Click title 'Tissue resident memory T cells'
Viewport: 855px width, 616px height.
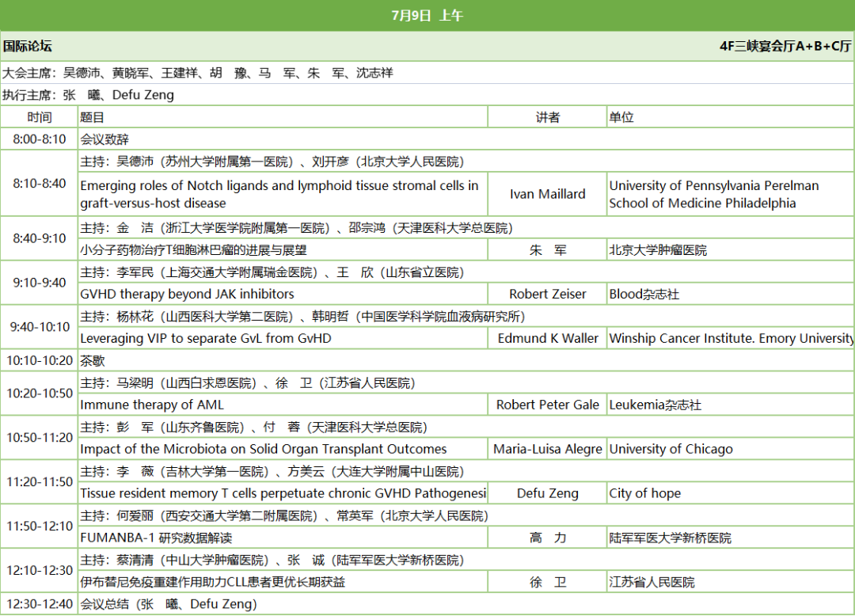tap(283, 492)
